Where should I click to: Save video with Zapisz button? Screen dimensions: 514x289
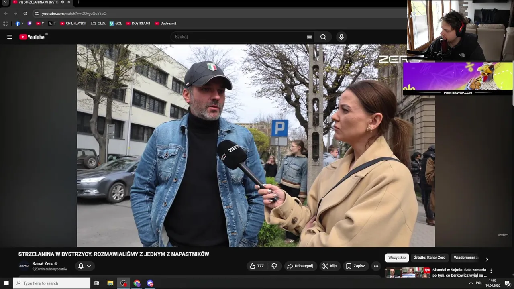[355, 266]
